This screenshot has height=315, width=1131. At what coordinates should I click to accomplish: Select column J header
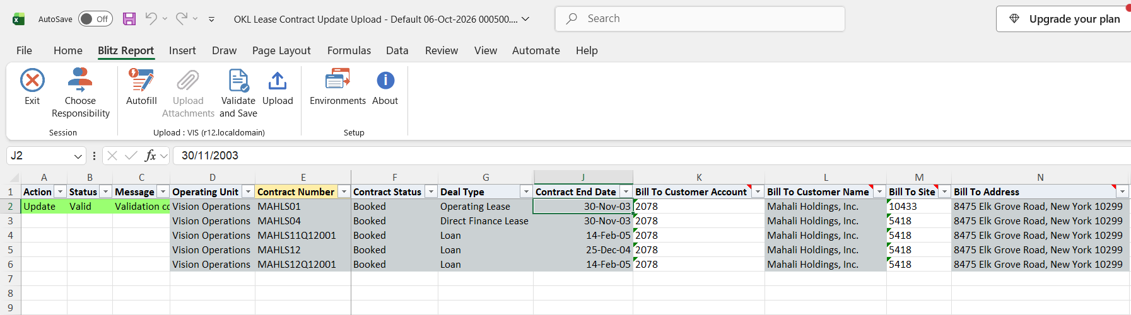(583, 177)
